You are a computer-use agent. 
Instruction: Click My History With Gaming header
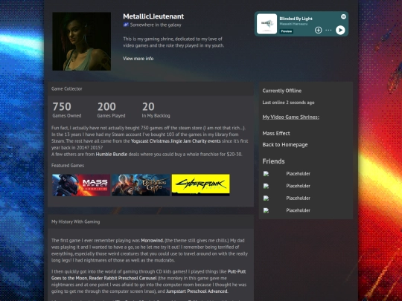[x=150, y=221]
